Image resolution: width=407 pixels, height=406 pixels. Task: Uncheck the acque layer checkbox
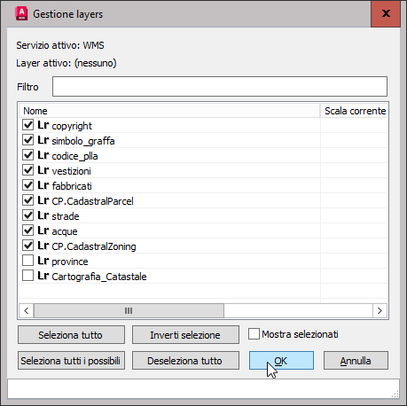(28, 230)
